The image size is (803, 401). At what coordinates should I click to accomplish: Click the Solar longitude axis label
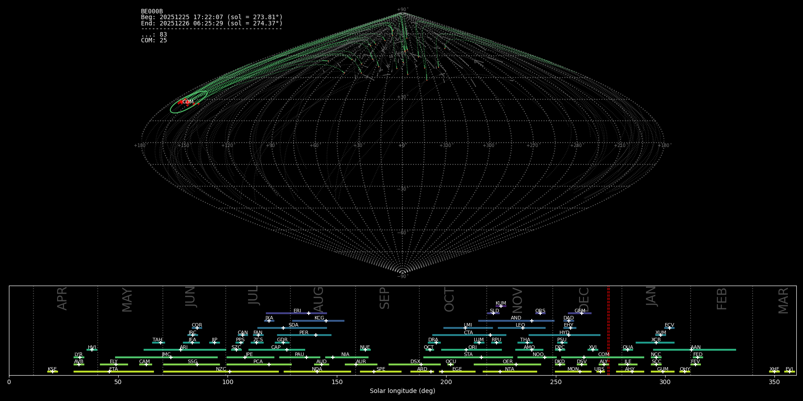coord(402,391)
